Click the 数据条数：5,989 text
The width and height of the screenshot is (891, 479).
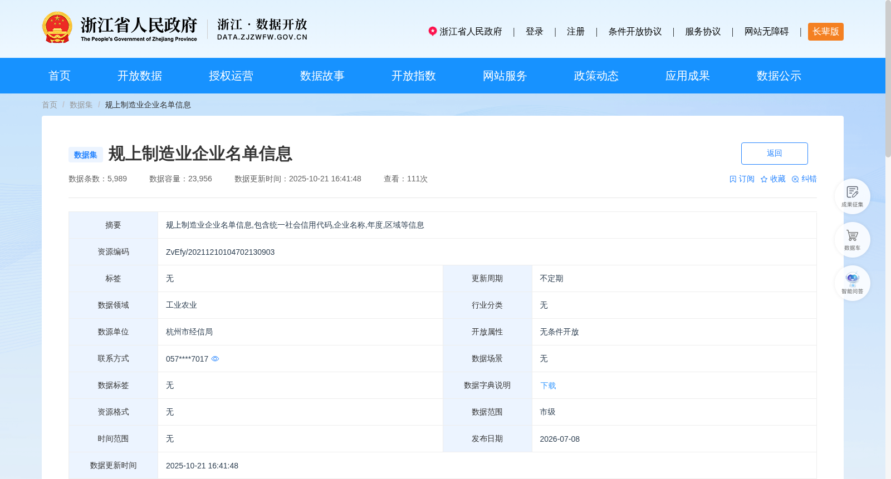pos(97,179)
